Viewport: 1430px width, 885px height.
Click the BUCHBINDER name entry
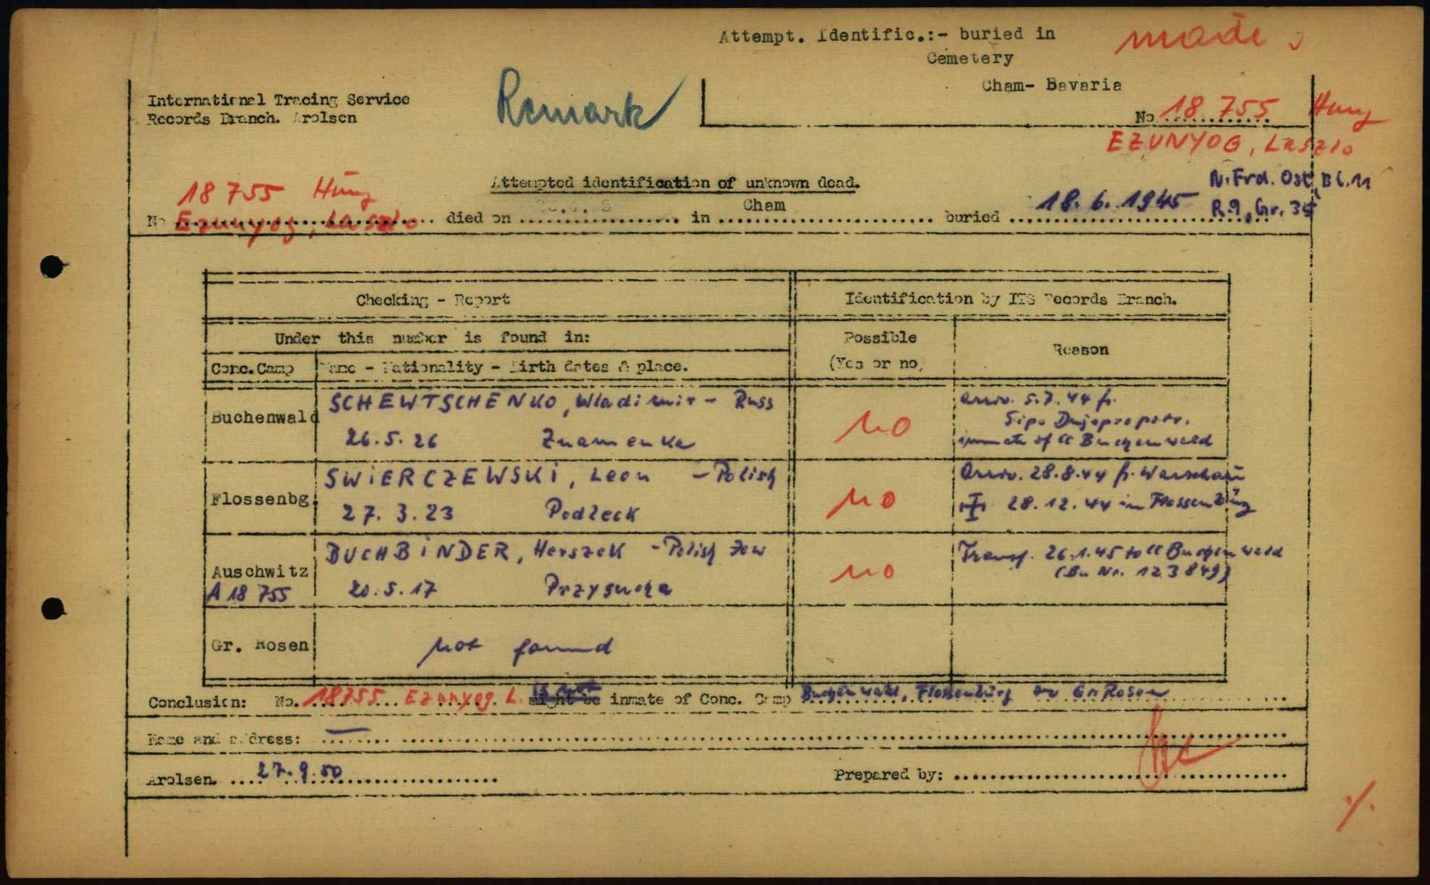tap(418, 553)
